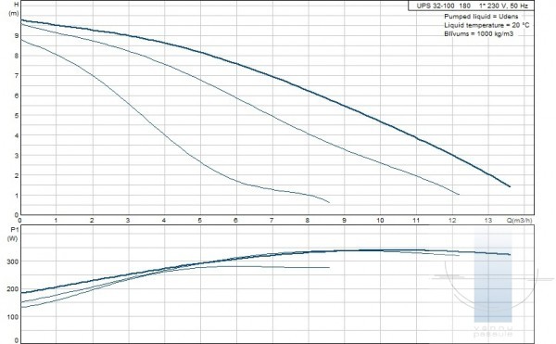Click the end of the lowest-speed power curve
Image resolution: width=556 pixels, height=344 pixels.
tap(329, 267)
